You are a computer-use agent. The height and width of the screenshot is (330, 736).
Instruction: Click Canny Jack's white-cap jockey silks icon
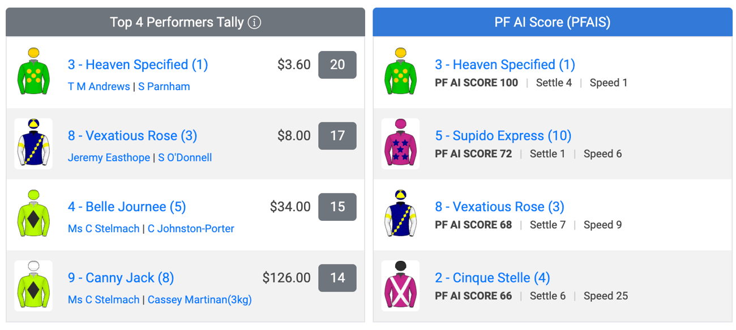[x=33, y=286]
